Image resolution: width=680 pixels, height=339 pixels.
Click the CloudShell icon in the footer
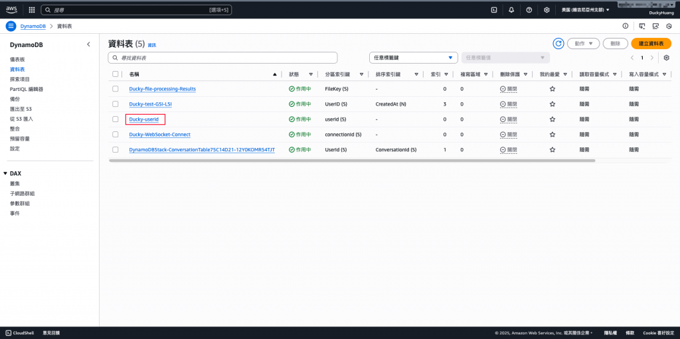[x=9, y=333]
